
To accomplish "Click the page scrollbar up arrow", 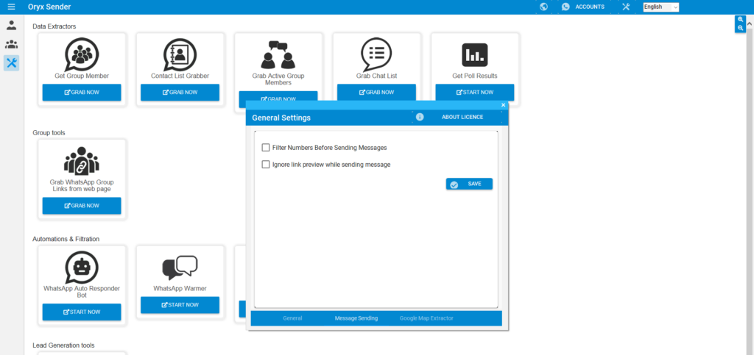I will [x=750, y=25].
